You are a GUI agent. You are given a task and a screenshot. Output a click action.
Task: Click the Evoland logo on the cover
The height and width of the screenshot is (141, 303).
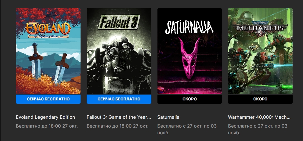tap(48, 29)
